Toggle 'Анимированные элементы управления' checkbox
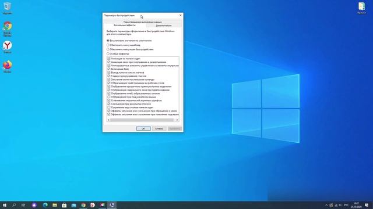Screen dimensions: 373x209 point(109,66)
